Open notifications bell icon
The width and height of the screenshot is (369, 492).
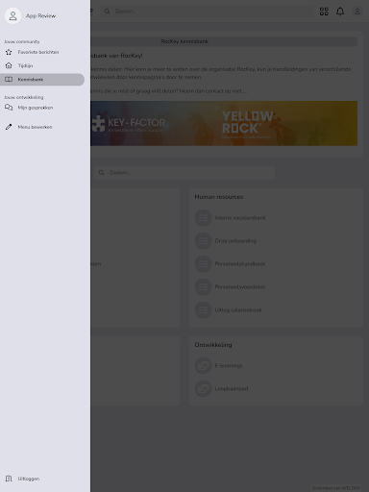point(340,12)
